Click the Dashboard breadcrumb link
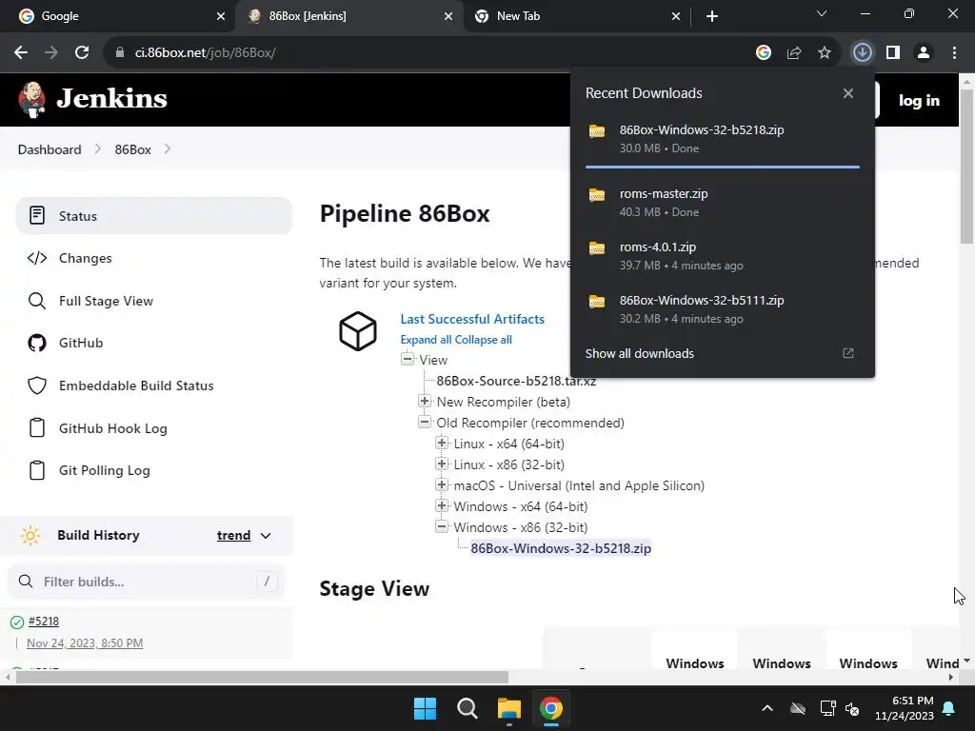The height and width of the screenshot is (731, 975). pos(50,149)
